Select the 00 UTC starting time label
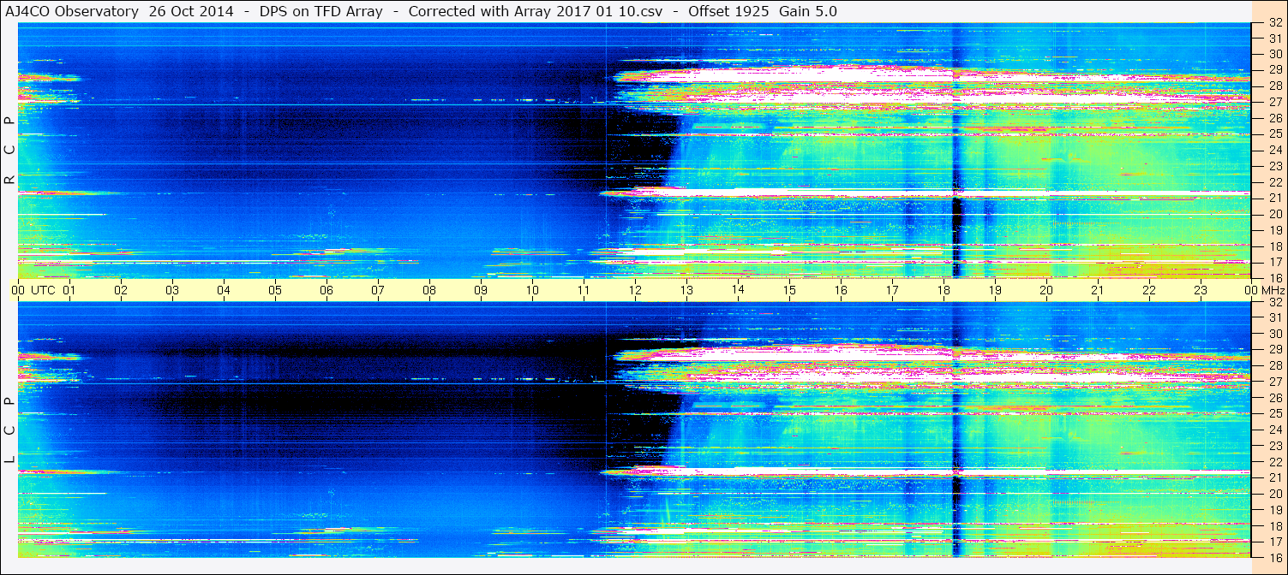The image size is (1288, 575). coord(34,290)
